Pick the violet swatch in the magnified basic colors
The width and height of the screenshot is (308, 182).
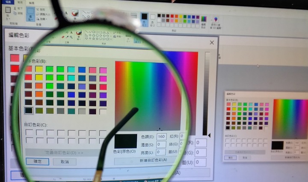[103, 95]
